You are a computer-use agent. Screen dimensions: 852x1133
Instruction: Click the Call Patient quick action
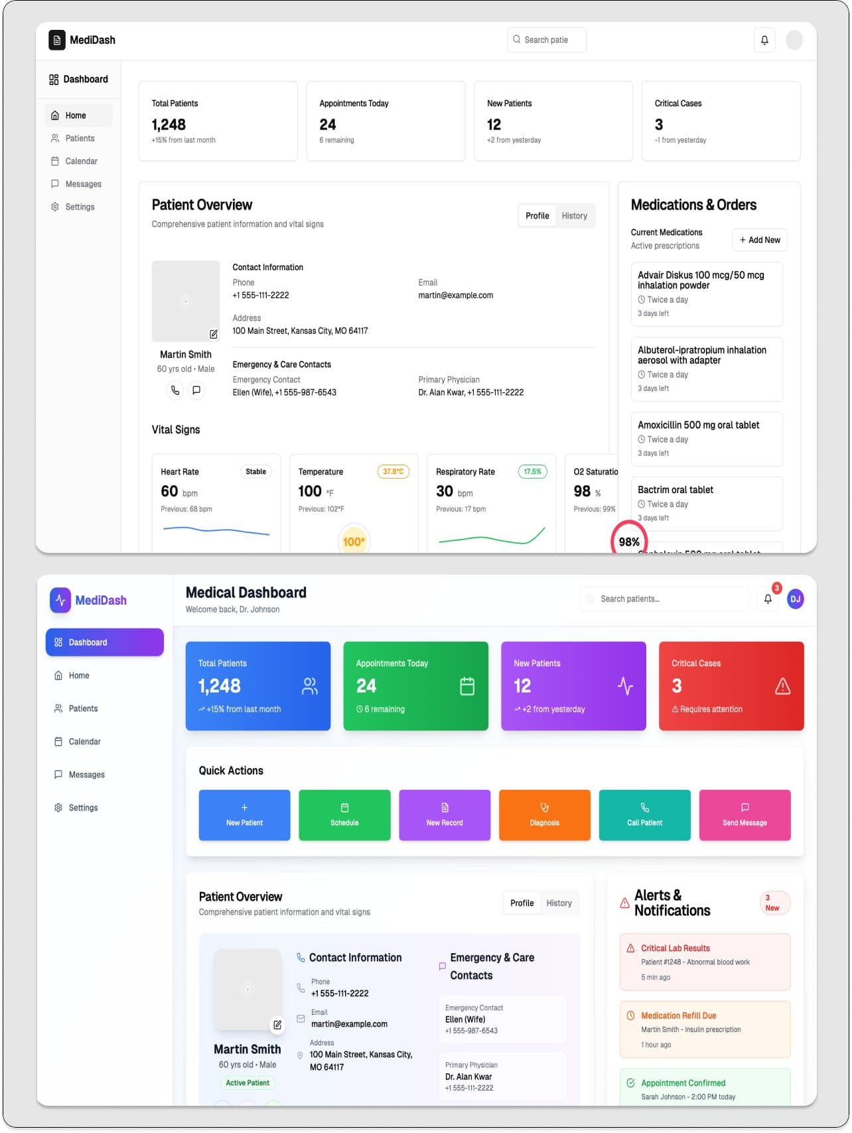644,815
